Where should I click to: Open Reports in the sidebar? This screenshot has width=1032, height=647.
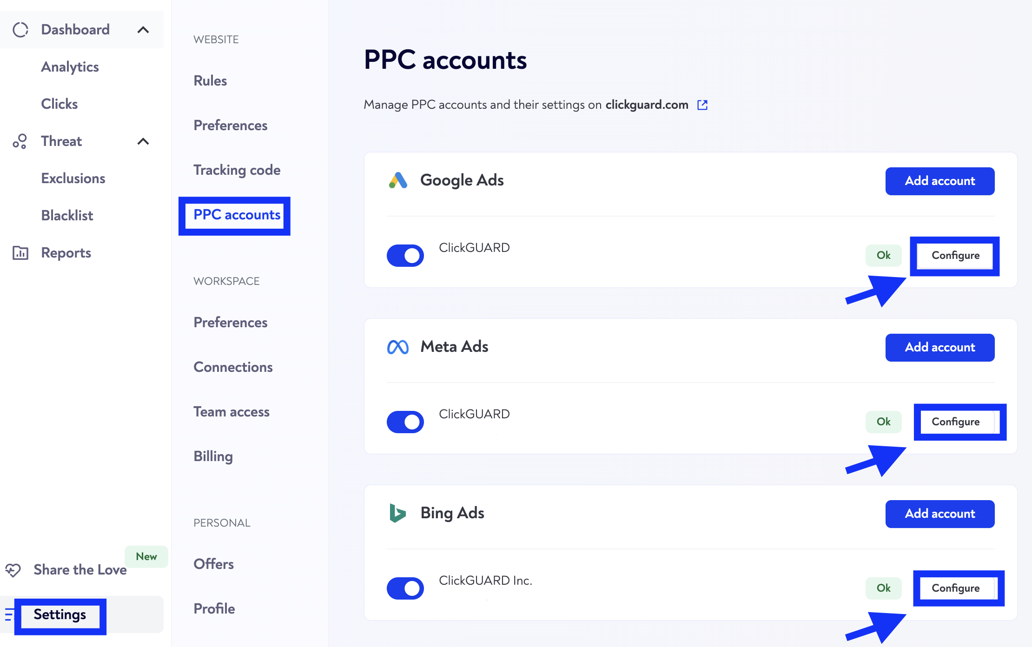tap(66, 253)
